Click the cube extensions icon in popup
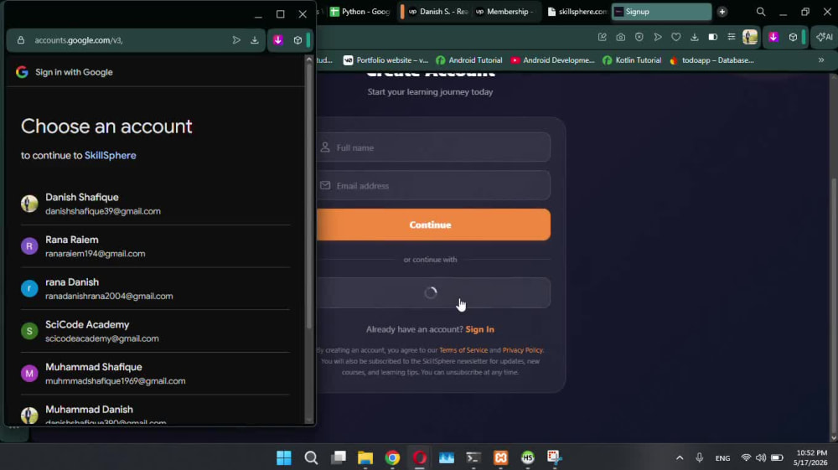Image resolution: width=838 pixels, height=470 pixels. (297, 40)
